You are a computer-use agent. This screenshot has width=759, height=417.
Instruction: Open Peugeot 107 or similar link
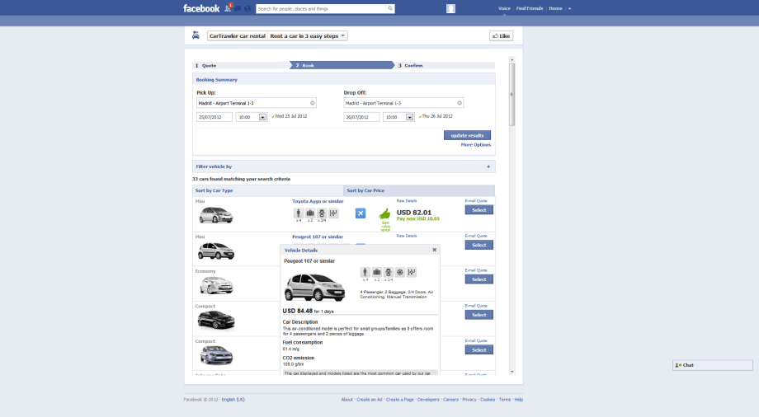tap(318, 237)
